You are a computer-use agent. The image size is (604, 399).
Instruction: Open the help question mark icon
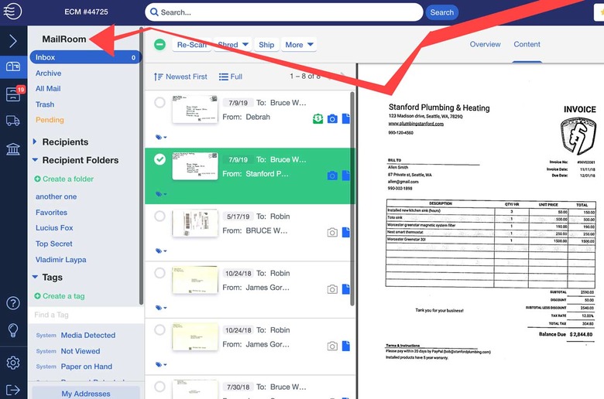pyautogui.click(x=13, y=303)
